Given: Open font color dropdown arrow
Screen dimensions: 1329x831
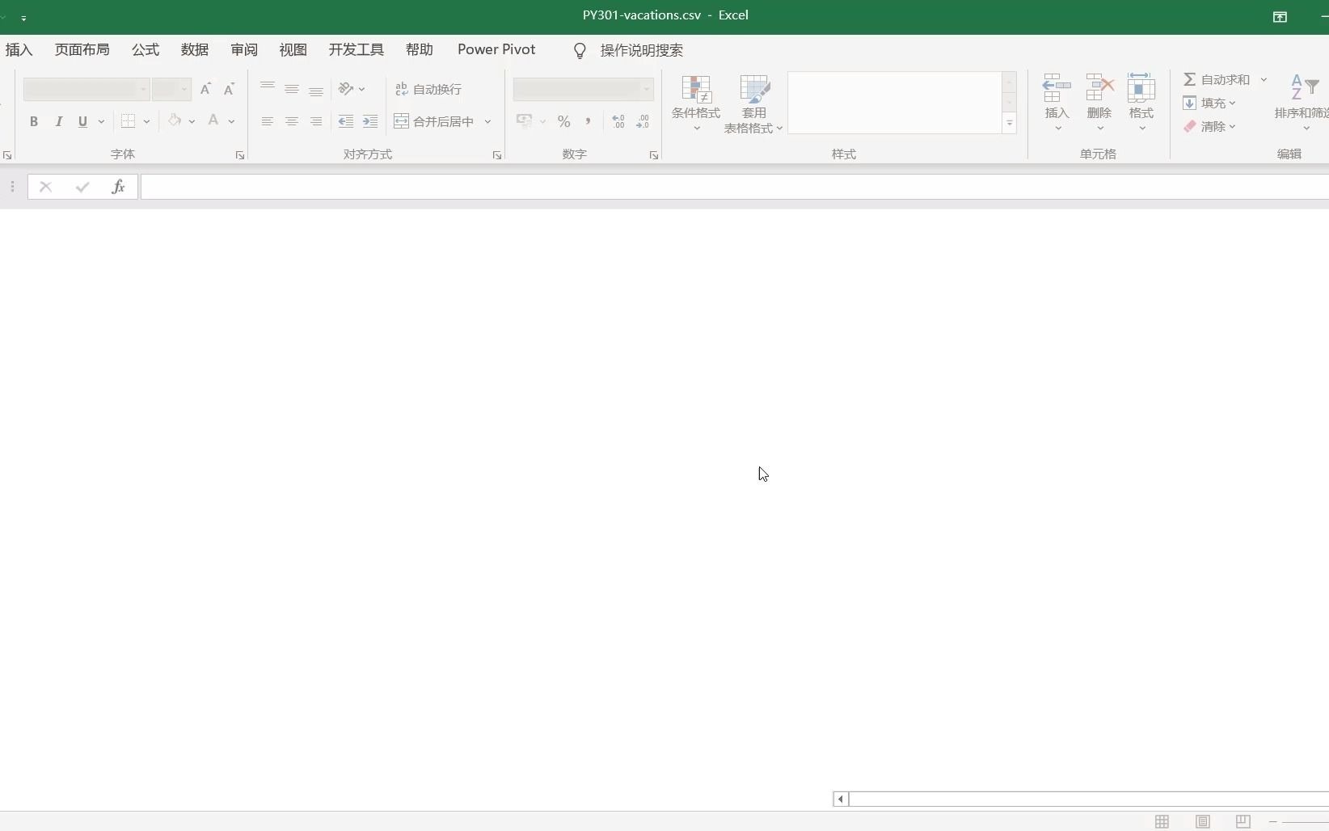Looking at the screenshot, I should click(x=231, y=121).
